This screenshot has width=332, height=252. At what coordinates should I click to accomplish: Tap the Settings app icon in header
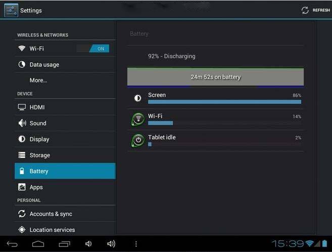(11, 10)
